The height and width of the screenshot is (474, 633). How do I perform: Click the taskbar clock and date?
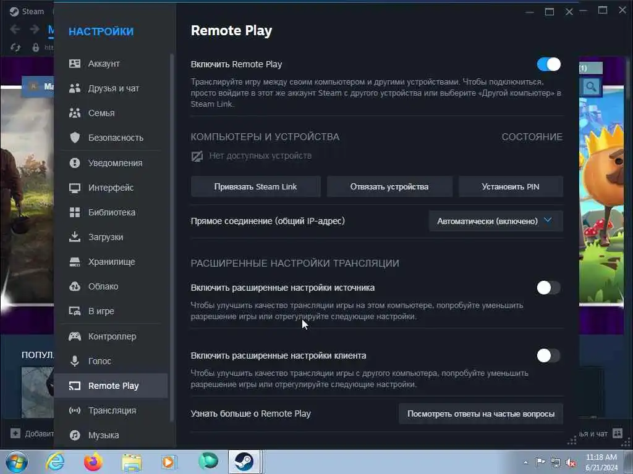click(601, 462)
